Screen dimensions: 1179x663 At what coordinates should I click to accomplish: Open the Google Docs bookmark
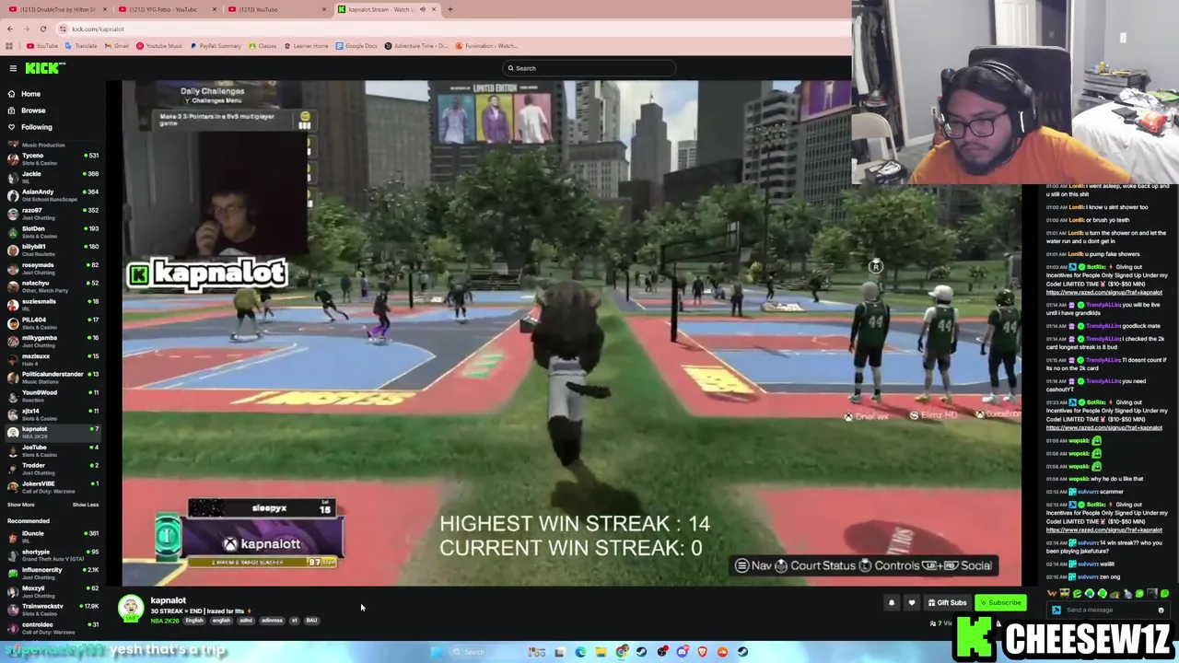356,46
